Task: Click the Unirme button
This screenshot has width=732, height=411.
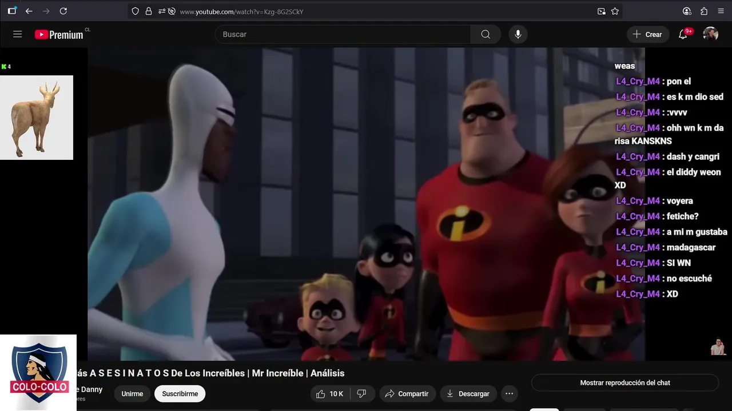Action: (132, 394)
